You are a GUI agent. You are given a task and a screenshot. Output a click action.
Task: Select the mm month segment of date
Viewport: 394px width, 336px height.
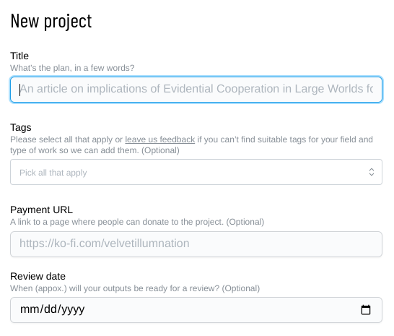tap(27, 309)
